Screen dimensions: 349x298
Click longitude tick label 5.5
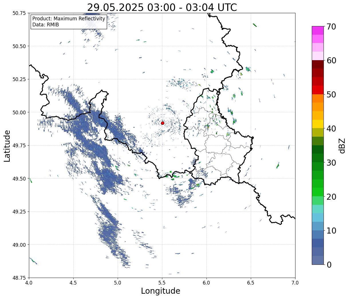pos(162,283)
